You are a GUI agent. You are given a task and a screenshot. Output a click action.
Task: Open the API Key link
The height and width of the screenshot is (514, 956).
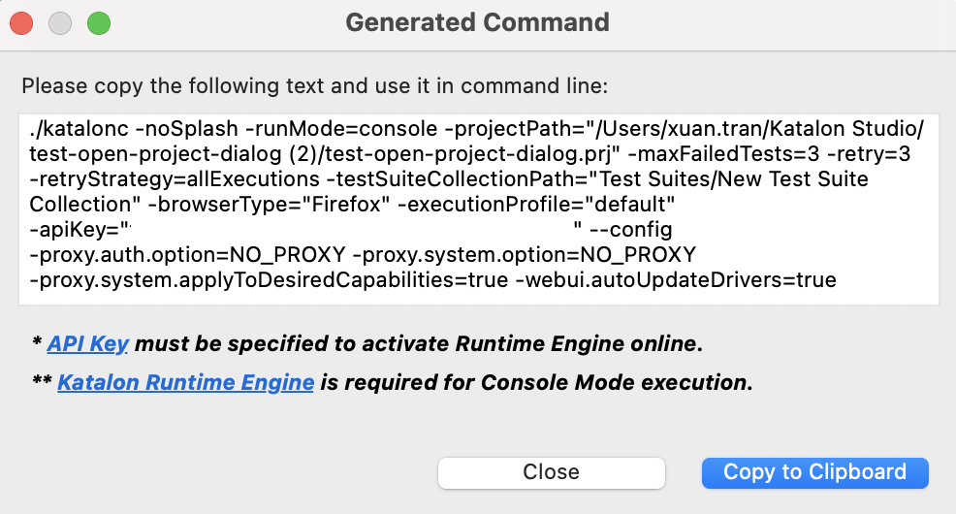(x=88, y=343)
